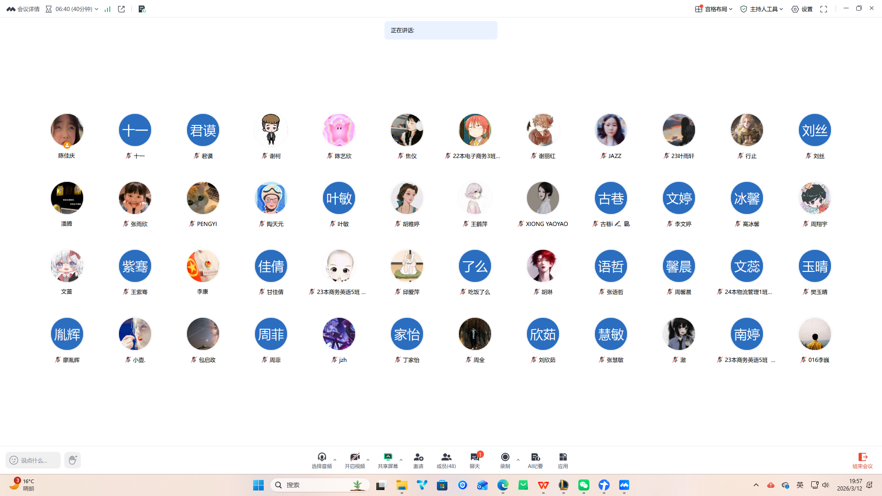Click the Share Screen (共享屏幕) icon
882x496 pixels.
388,460
